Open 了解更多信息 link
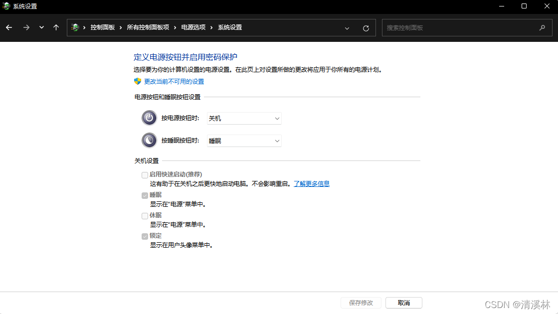Screen dimensions: 558x314 click(x=312, y=183)
